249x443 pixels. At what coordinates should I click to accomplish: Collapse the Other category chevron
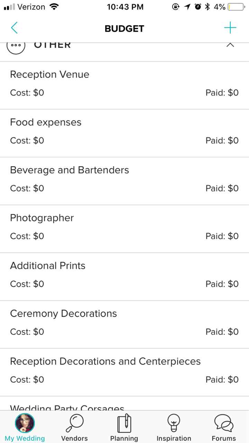click(230, 45)
